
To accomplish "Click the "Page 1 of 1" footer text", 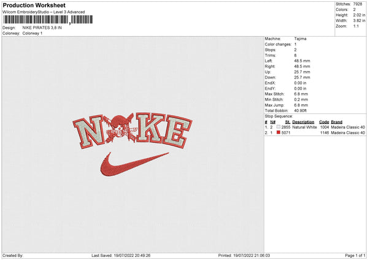I will pyautogui.click(x=355, y=256).
